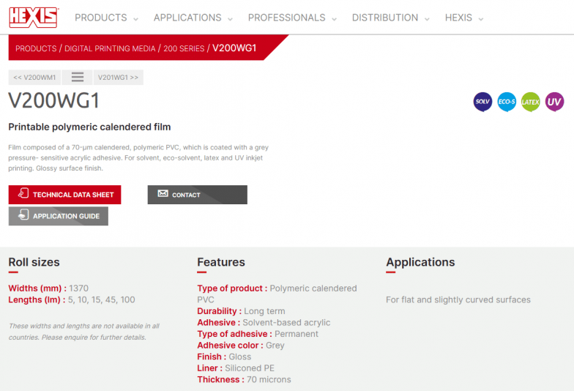Screen dimensions: 574x391
Task: Click the PDF icon on Technical Data Sheet
Action: 22,195
